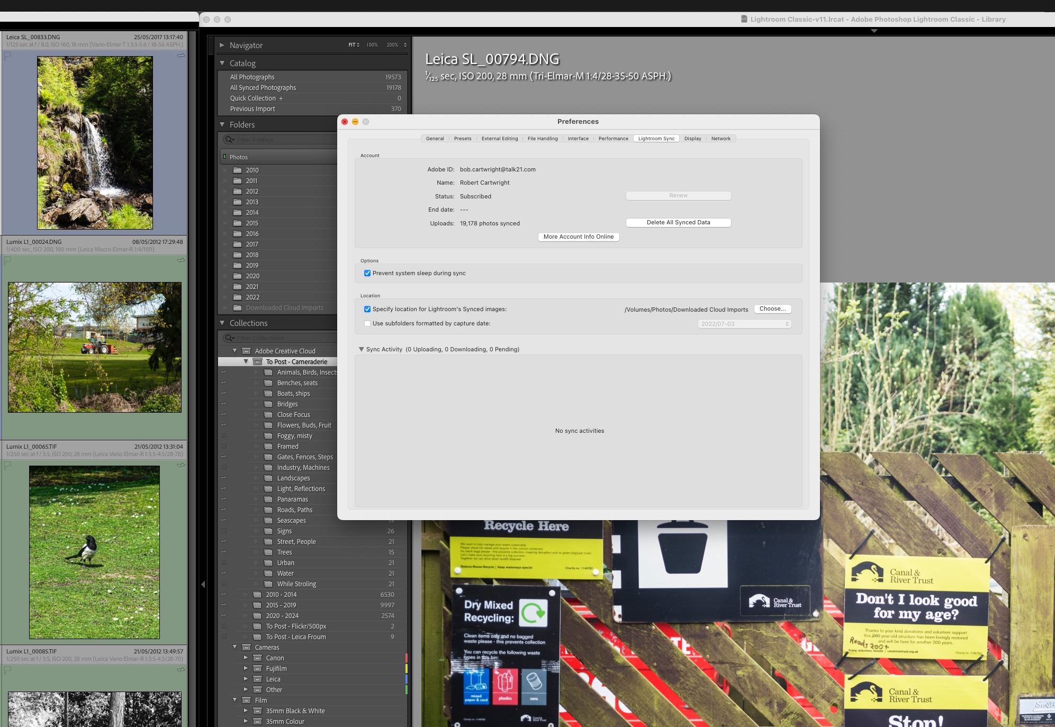Click the flag icon on Leica SL_00833.DNG thumbnail
1055x727 pixels.
(7, 55)
